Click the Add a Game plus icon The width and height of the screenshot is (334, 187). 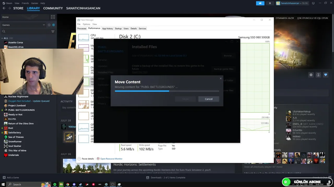4,178
